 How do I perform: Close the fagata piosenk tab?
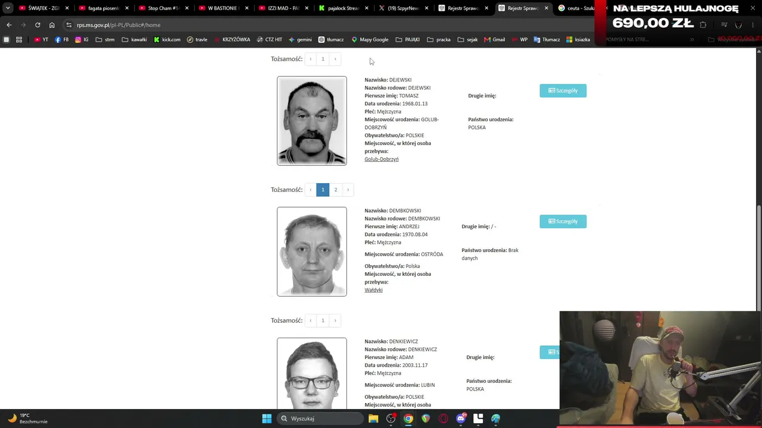pos(127,8)
